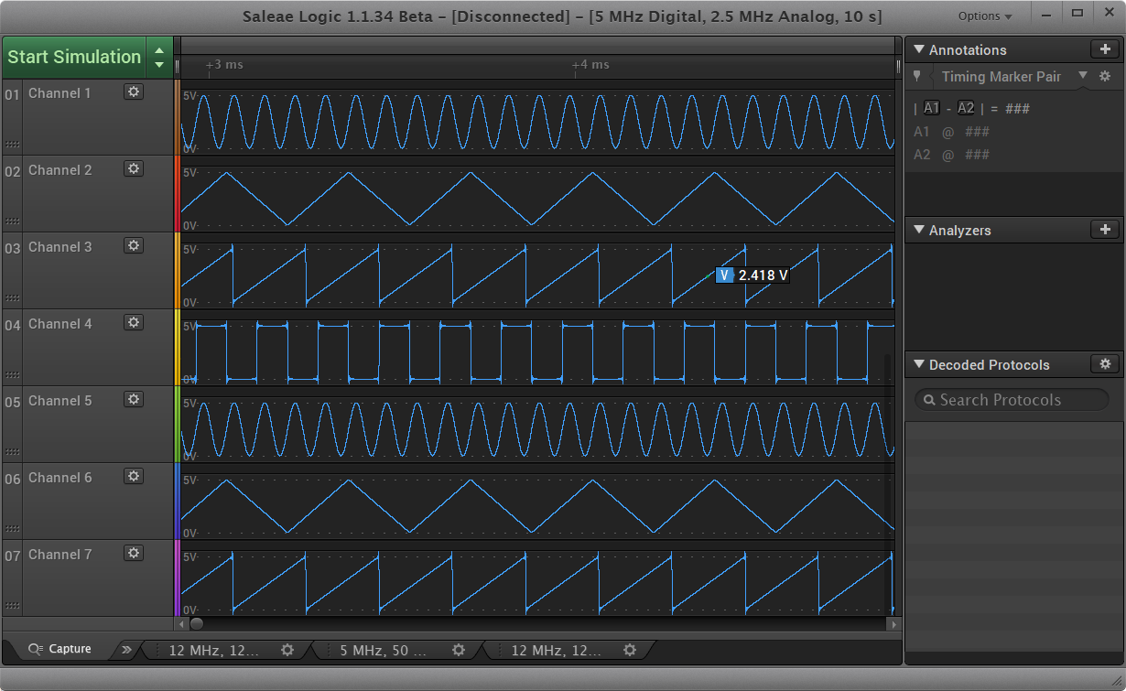Open Channel 3 settings gear
Image resolution: width=1126 pixels, height=691 pixels.
click(x=134, y=245)
